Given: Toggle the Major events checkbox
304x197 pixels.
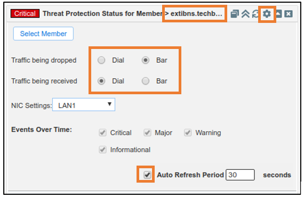Looking at the screenshot, I should click(x=147, y=133).
